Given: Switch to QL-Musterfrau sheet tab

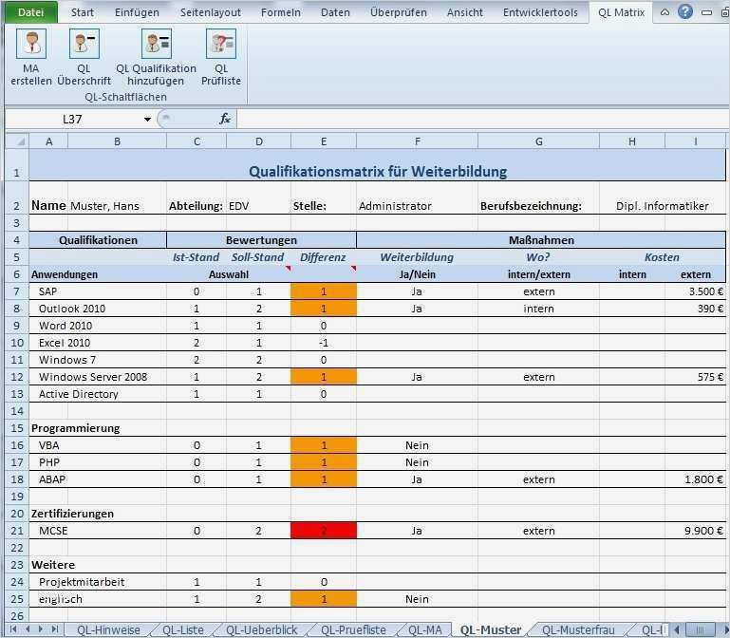Looking at the screenshot, I should 578,630.
